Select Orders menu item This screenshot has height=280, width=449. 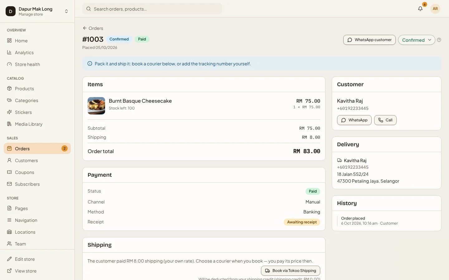click(x=37, y=148)
